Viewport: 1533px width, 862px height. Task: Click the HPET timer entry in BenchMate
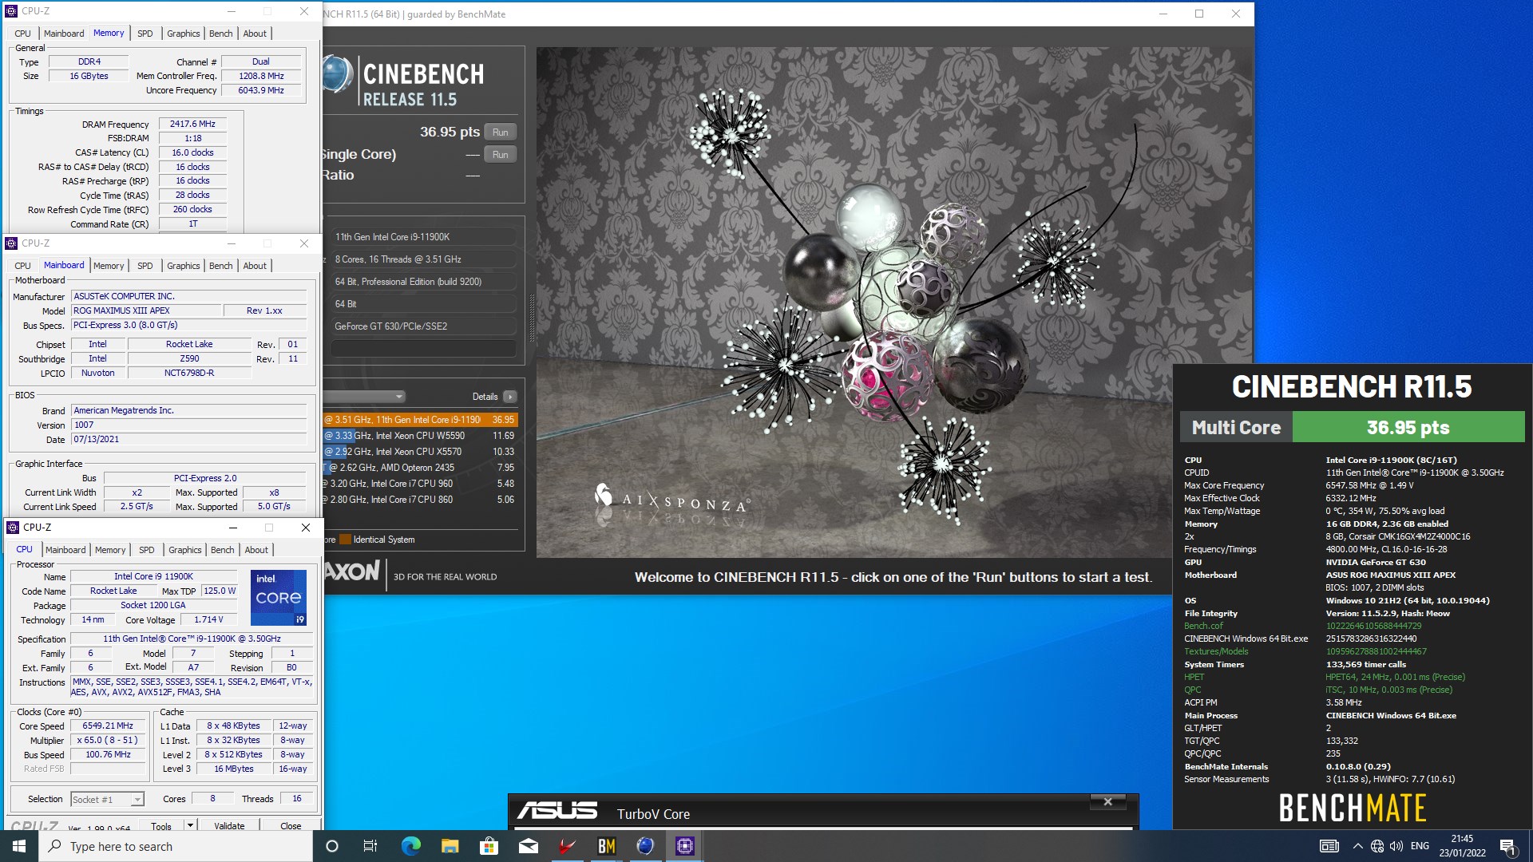pyautogui.click(x=1194, y=677)
